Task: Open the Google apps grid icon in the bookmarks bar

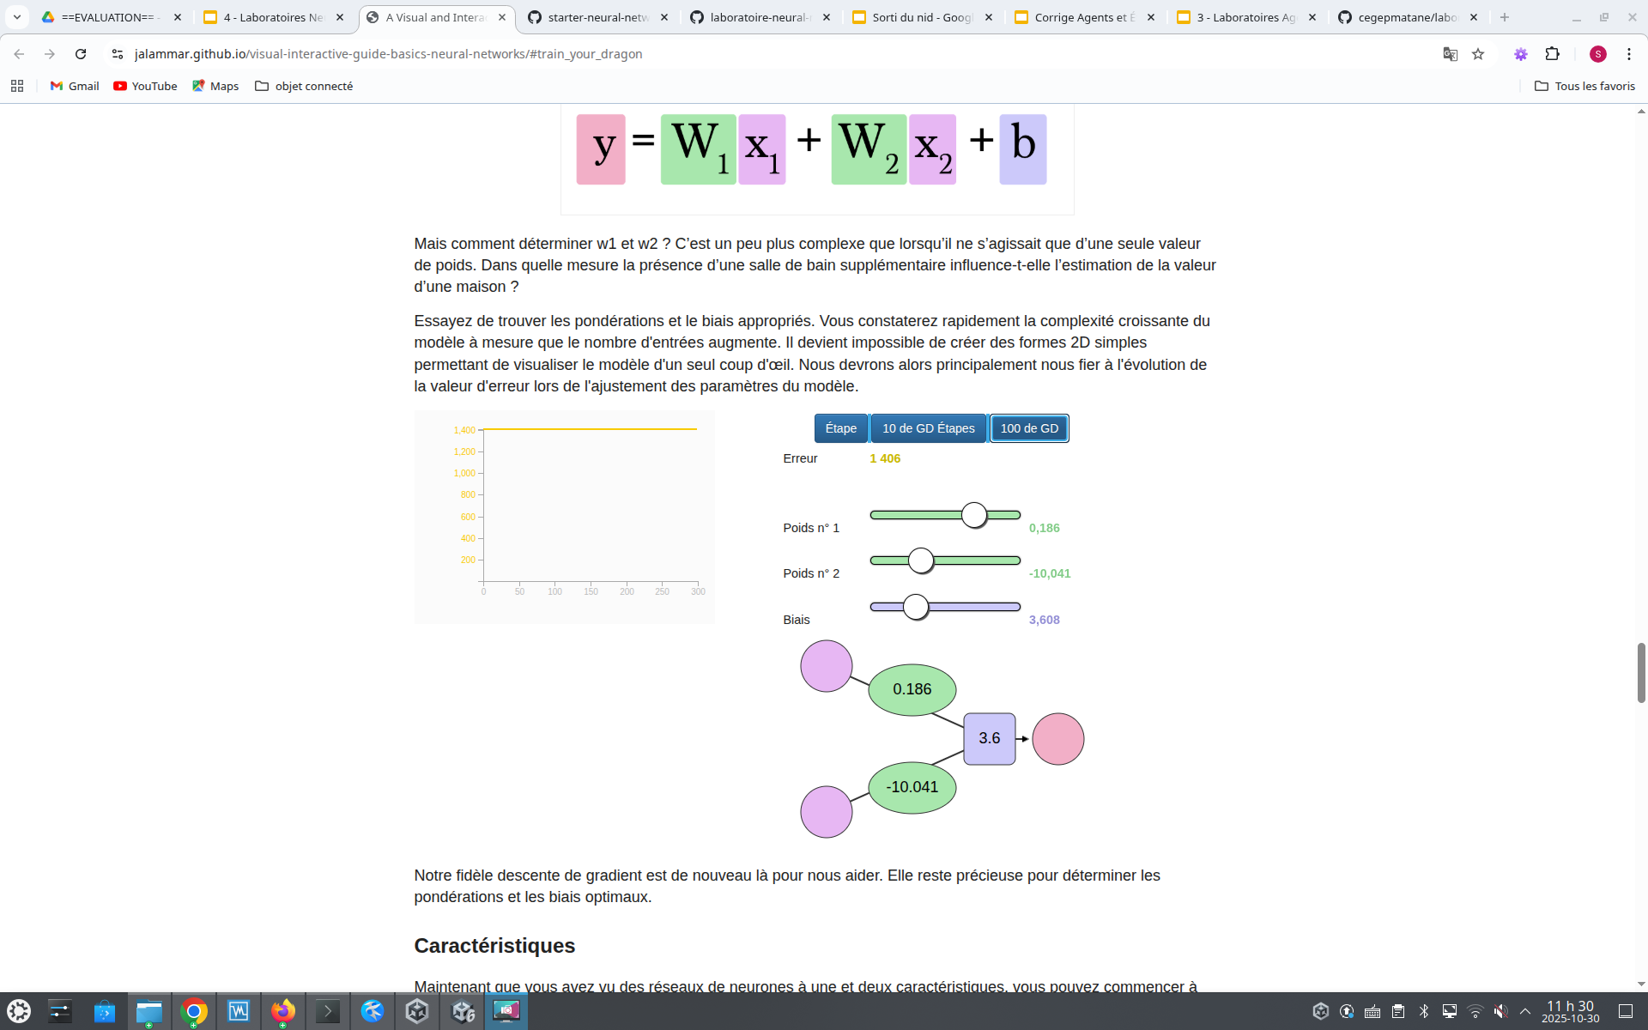Action: 17,86
